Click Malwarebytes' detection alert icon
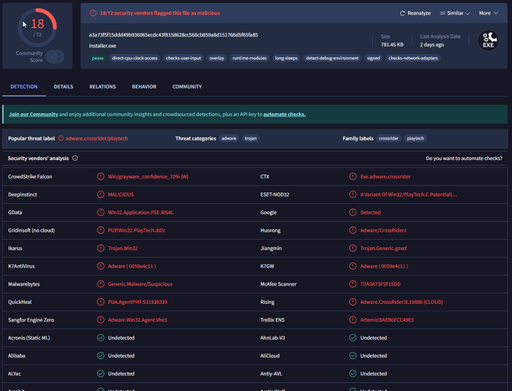The width and height of the screenshot is (512, 391). point(101,284)
